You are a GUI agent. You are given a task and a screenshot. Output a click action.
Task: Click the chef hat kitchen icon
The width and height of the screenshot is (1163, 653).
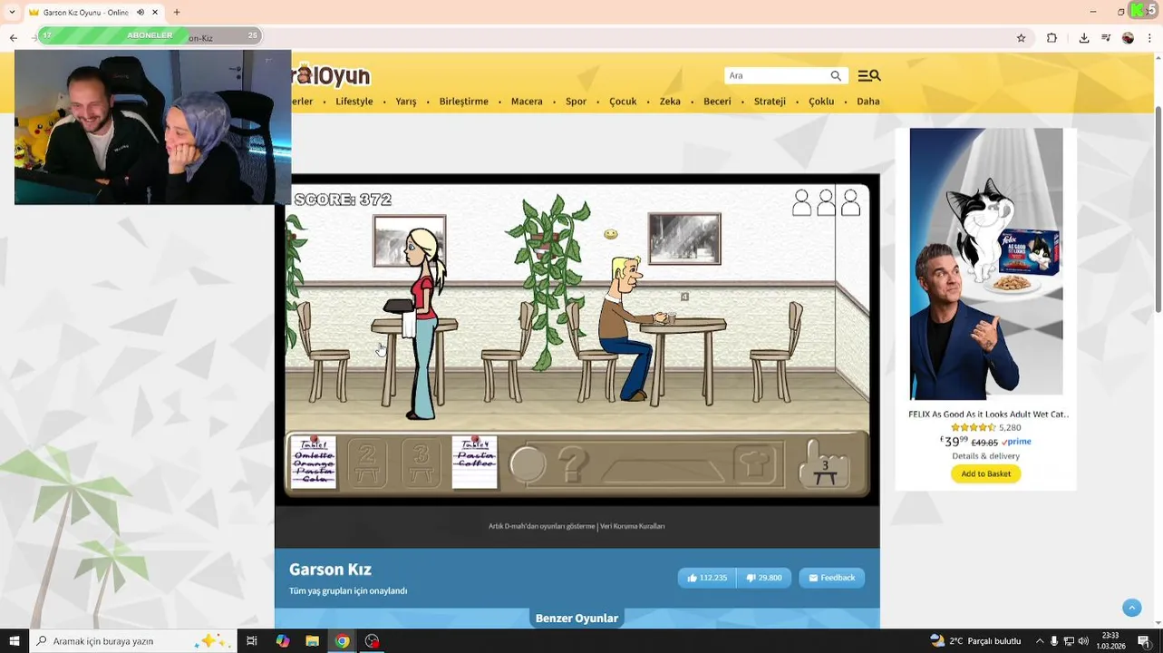(754, 463)
